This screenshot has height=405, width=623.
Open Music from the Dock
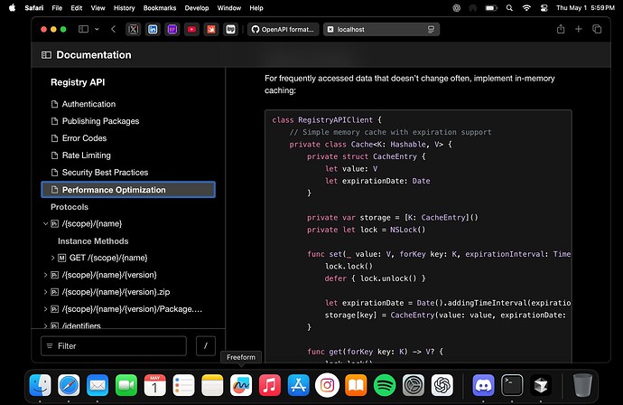tap(269, 385)
